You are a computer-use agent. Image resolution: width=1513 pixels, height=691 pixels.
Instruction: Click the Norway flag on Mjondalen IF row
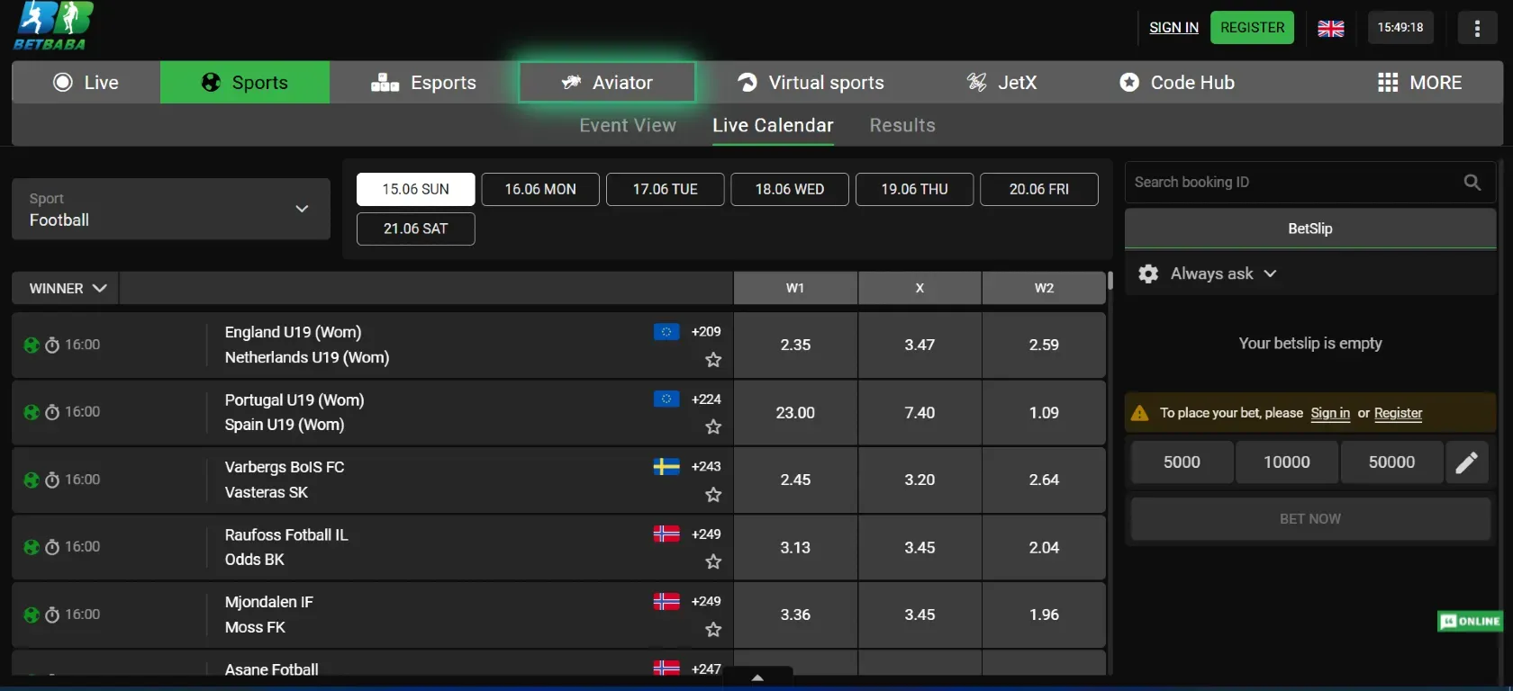coord(666,601)
